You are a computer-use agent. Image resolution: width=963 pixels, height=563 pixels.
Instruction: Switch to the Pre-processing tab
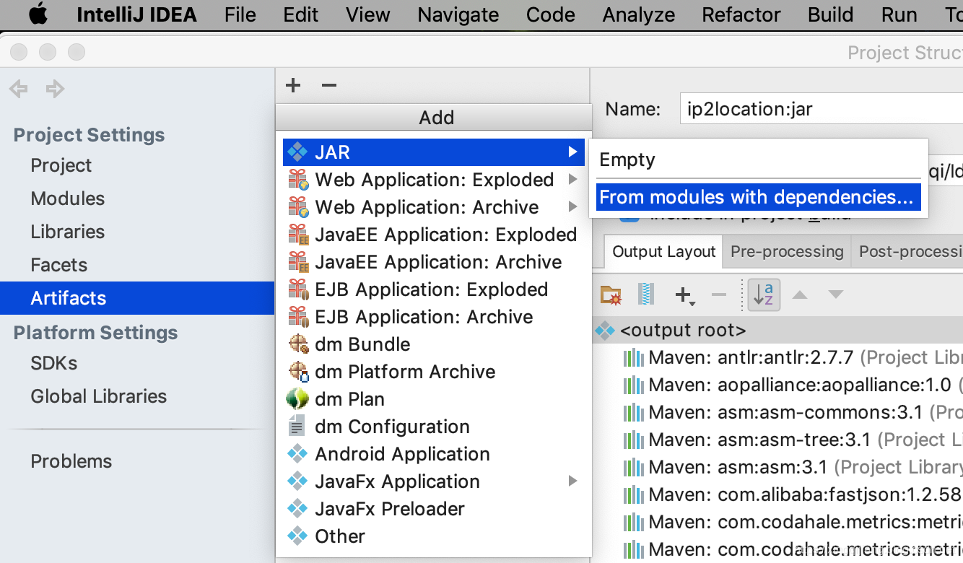tap(787, 251)
